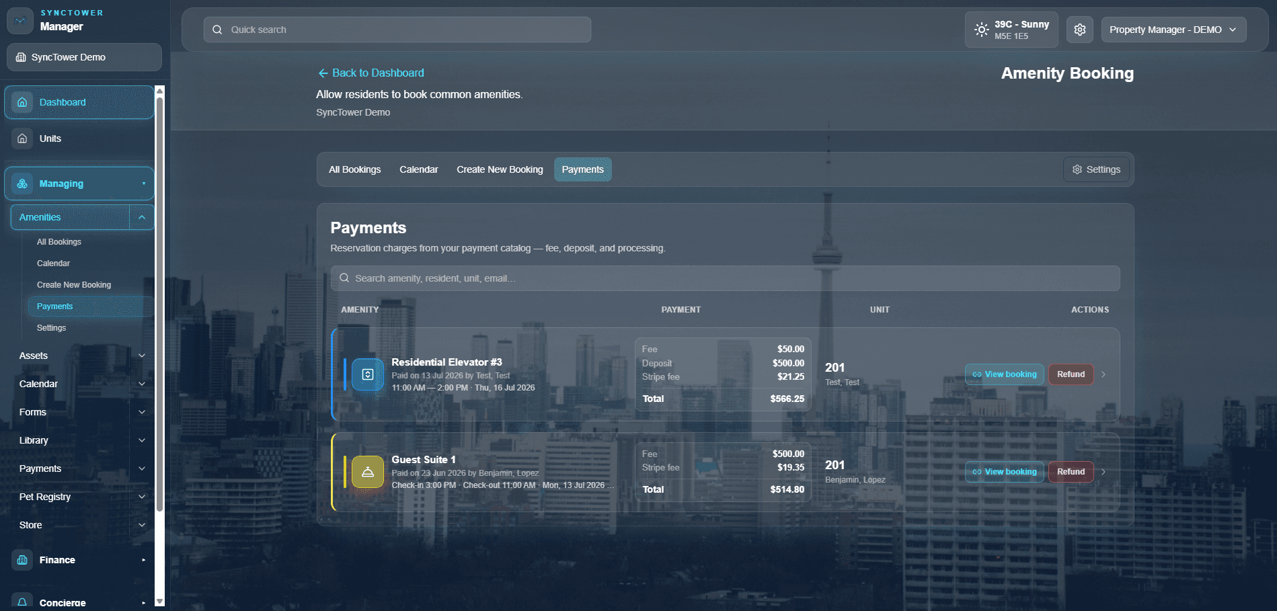Click the Quick search magnifier icon
This screenshot has height=611, width=1277.
tap(217, 30)
